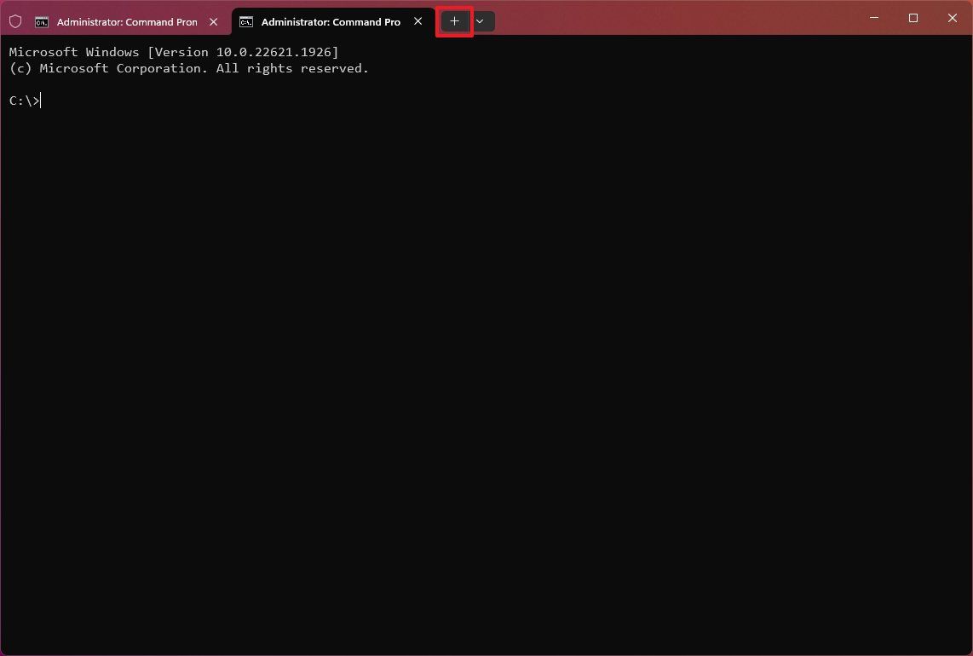Click the minimize icon in the title bar
Screen dimensions: 973x656
pyautogui.click(x=873, y=17)
